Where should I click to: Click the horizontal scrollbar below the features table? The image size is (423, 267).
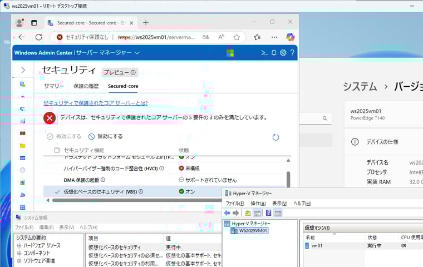coord(137,200)
